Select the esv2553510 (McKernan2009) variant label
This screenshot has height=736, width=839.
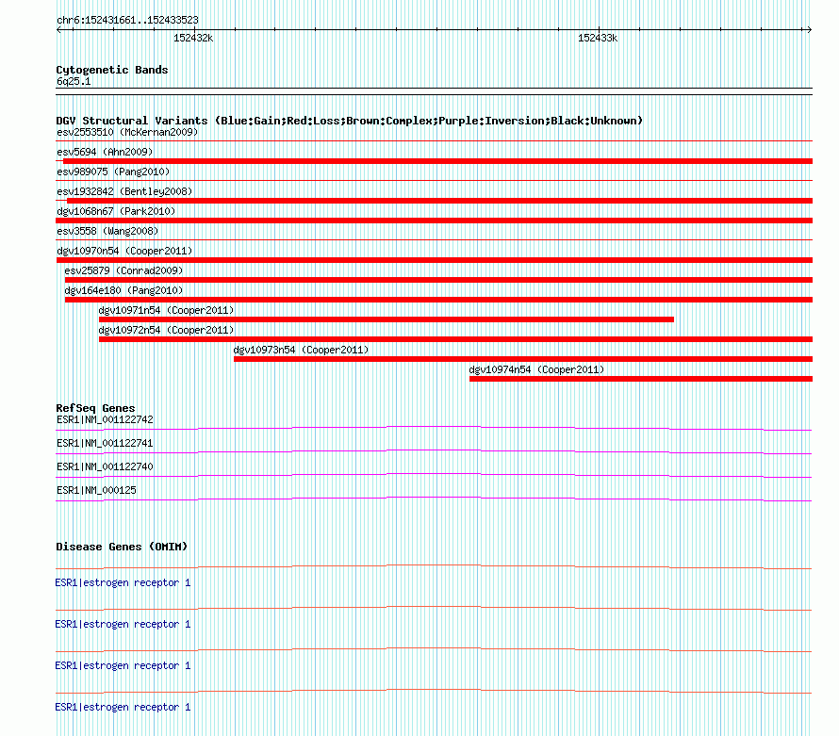tap(127, 132)
